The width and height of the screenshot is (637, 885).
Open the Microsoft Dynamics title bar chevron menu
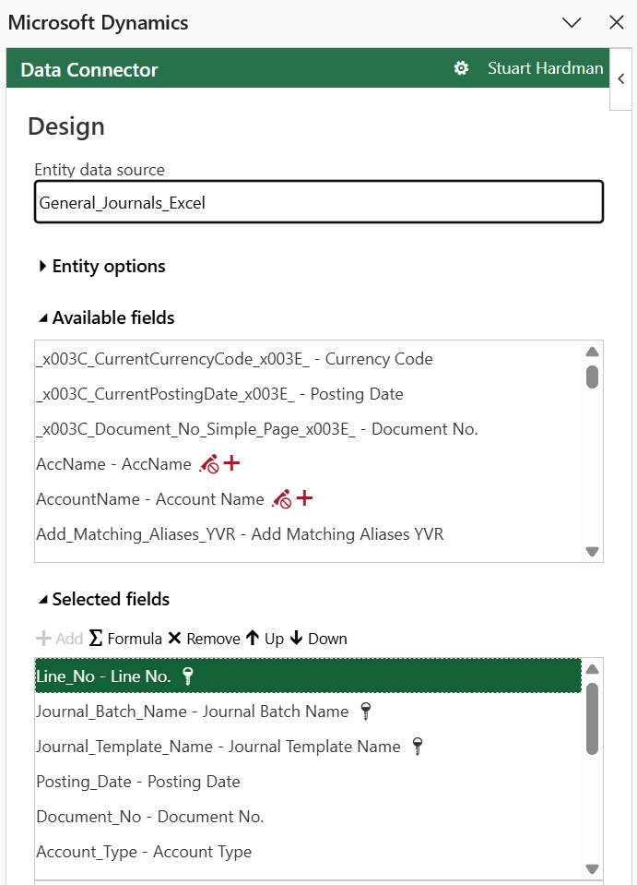point(572,22)
